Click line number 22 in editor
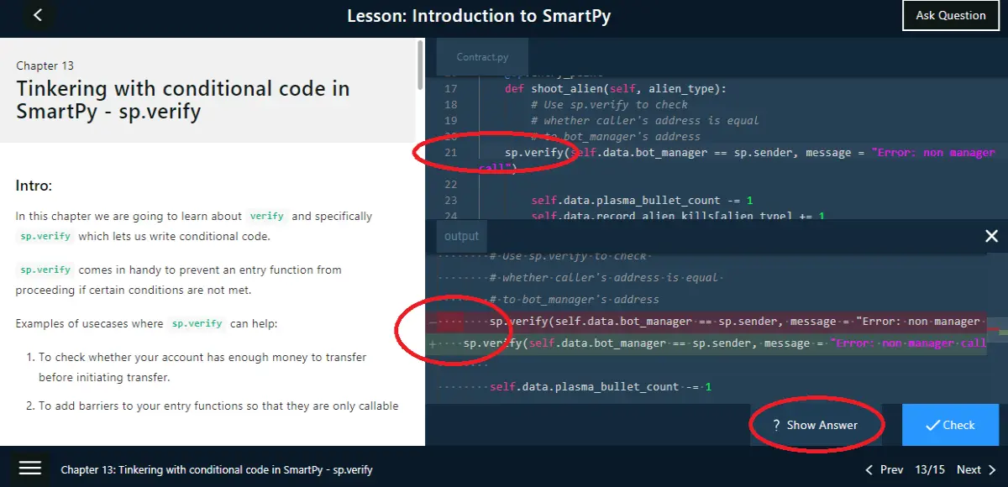Screen dimensions: 1008x487 (450, 184)
